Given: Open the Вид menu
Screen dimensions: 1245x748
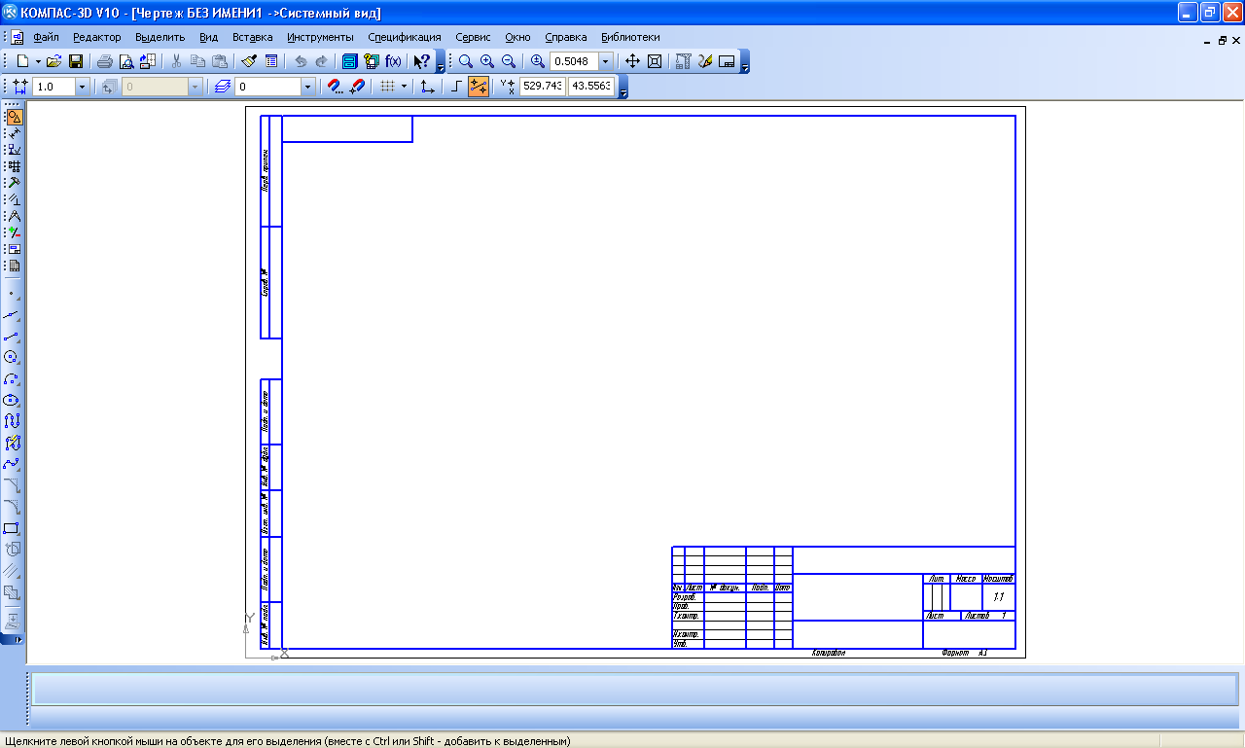Looking at the screenshot, I should coord(209,37).
